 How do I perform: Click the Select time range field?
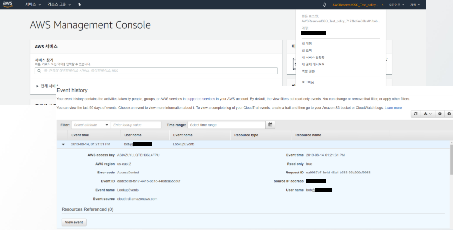(226, 125)
